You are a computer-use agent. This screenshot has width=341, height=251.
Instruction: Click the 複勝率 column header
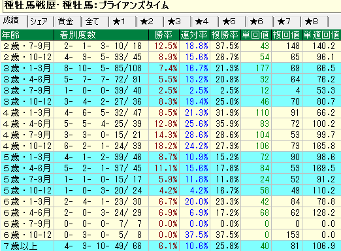[x=225, y=35]
